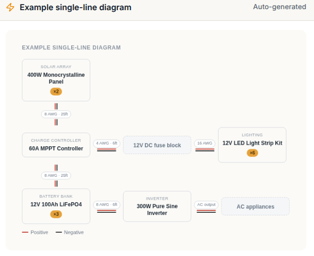The image size is (314, 256).
Task: Click the 4 AWG · 6ft wire label
Action: pos(107,143)
